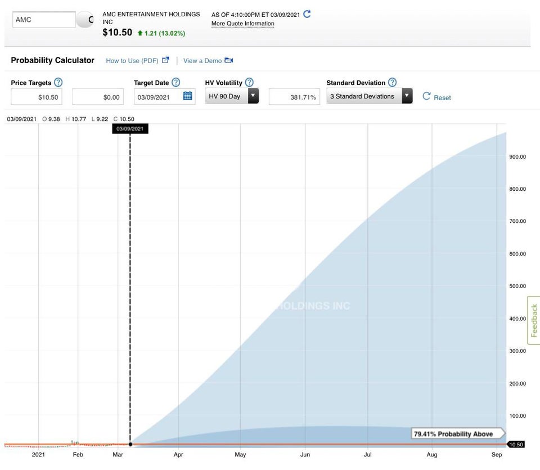
Task: Click the $10.50 price target field
Action: (37, 97)
